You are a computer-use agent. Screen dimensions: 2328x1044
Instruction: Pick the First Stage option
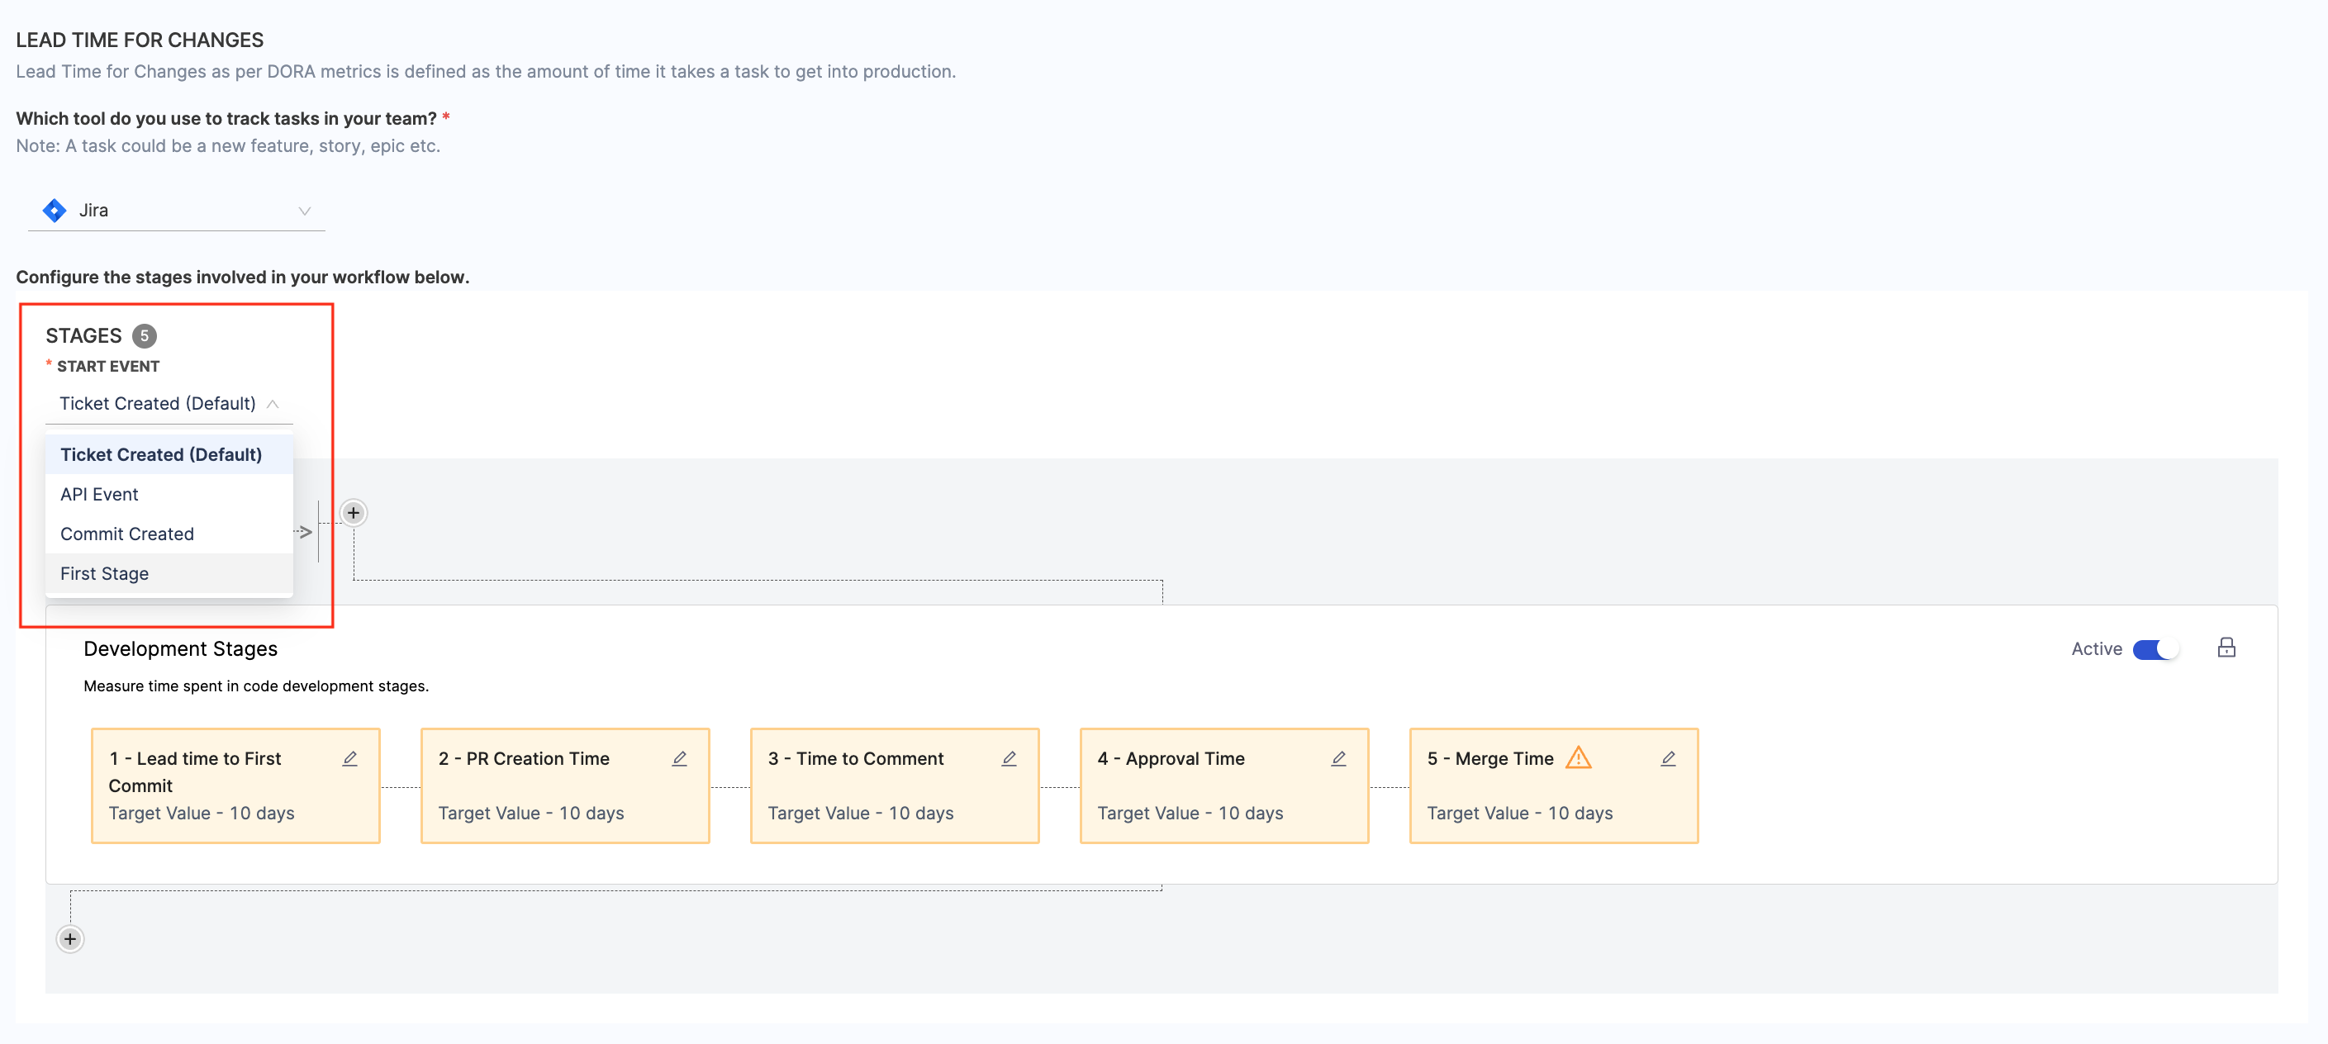pyautogui.click(x=105, y=574)
